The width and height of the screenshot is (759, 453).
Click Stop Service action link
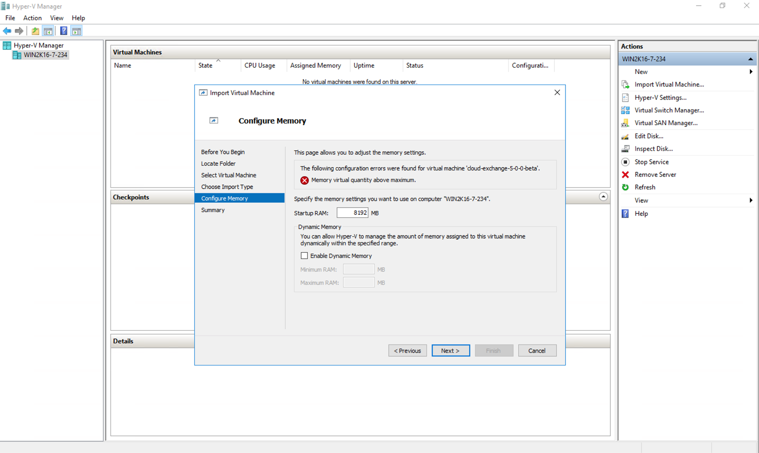point(652,162)
